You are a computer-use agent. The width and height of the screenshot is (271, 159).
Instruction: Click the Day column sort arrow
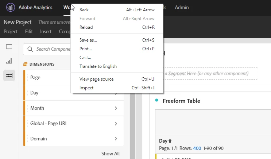[170, 141]
